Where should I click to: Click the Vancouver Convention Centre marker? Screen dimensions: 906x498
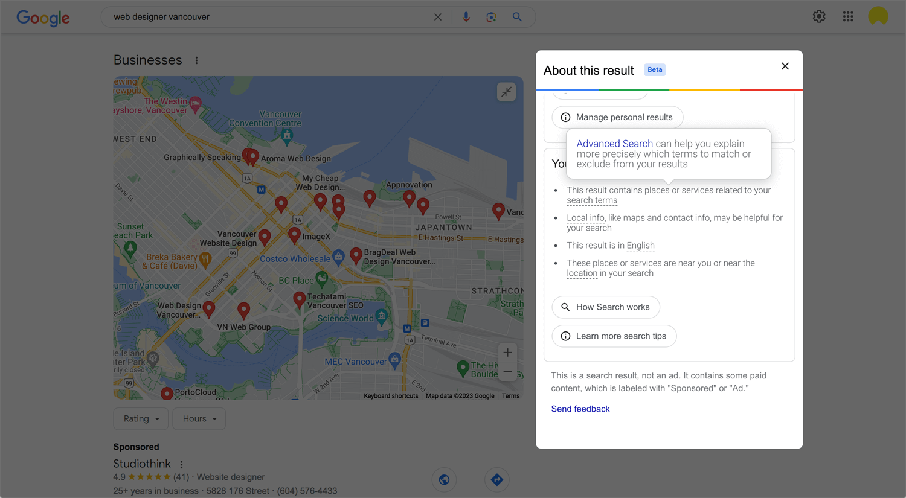pyautogui.click(x=287, y=136)
